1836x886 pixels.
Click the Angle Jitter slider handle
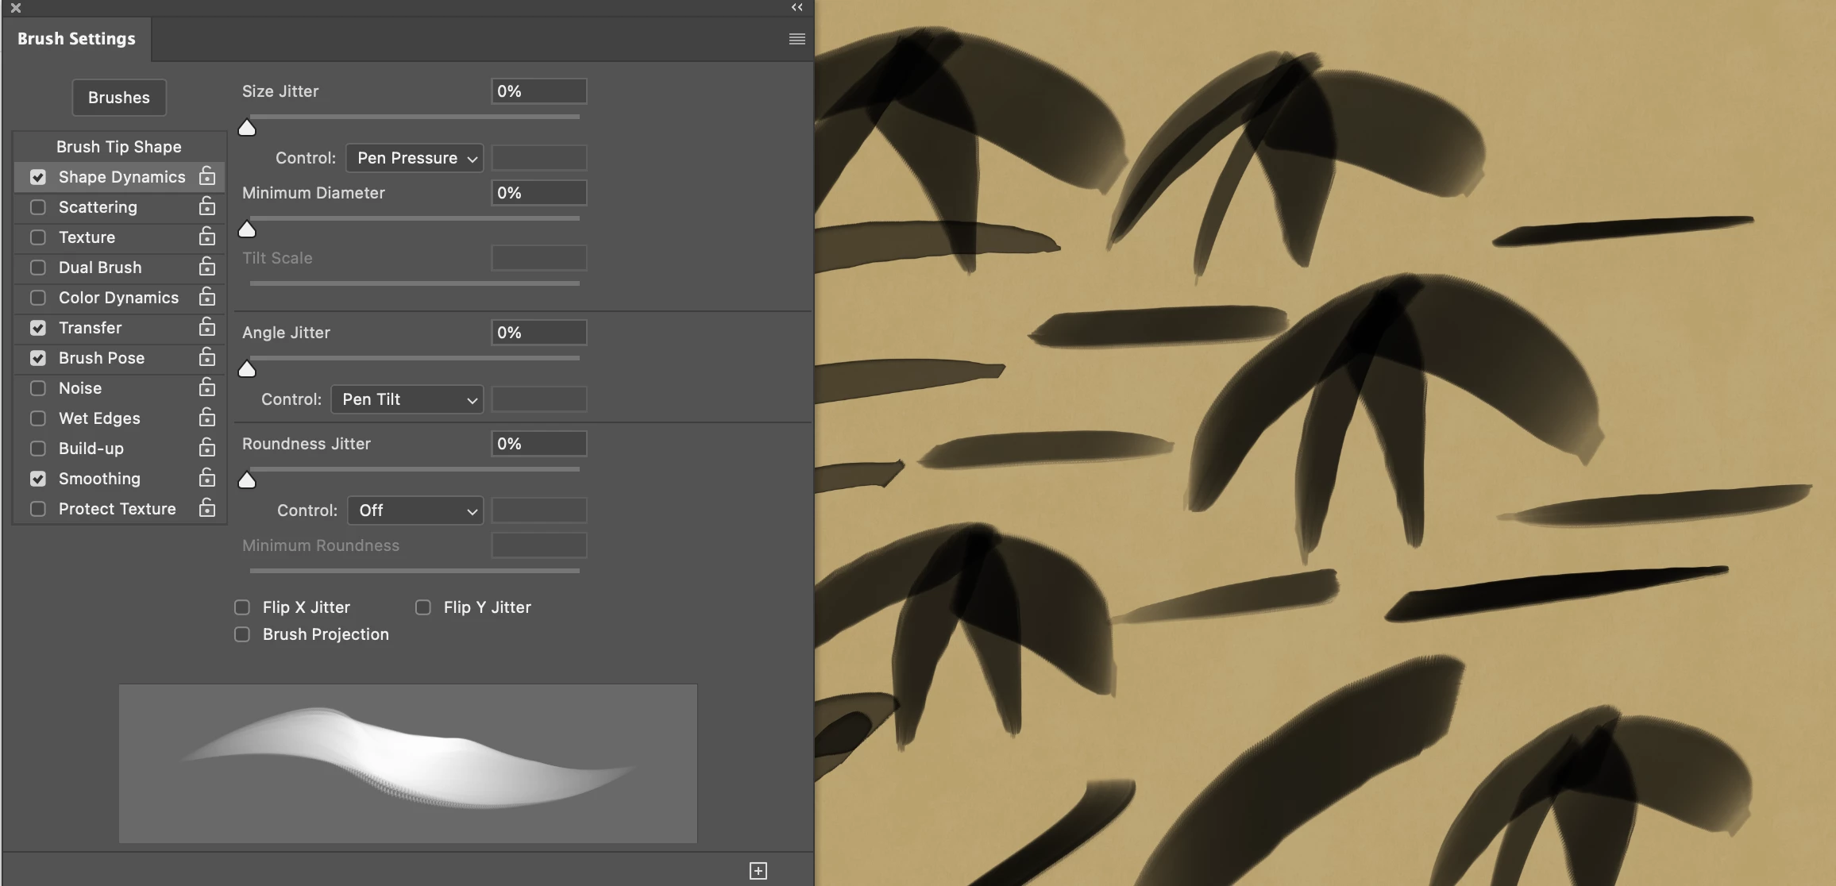click(x=247, y=369)
